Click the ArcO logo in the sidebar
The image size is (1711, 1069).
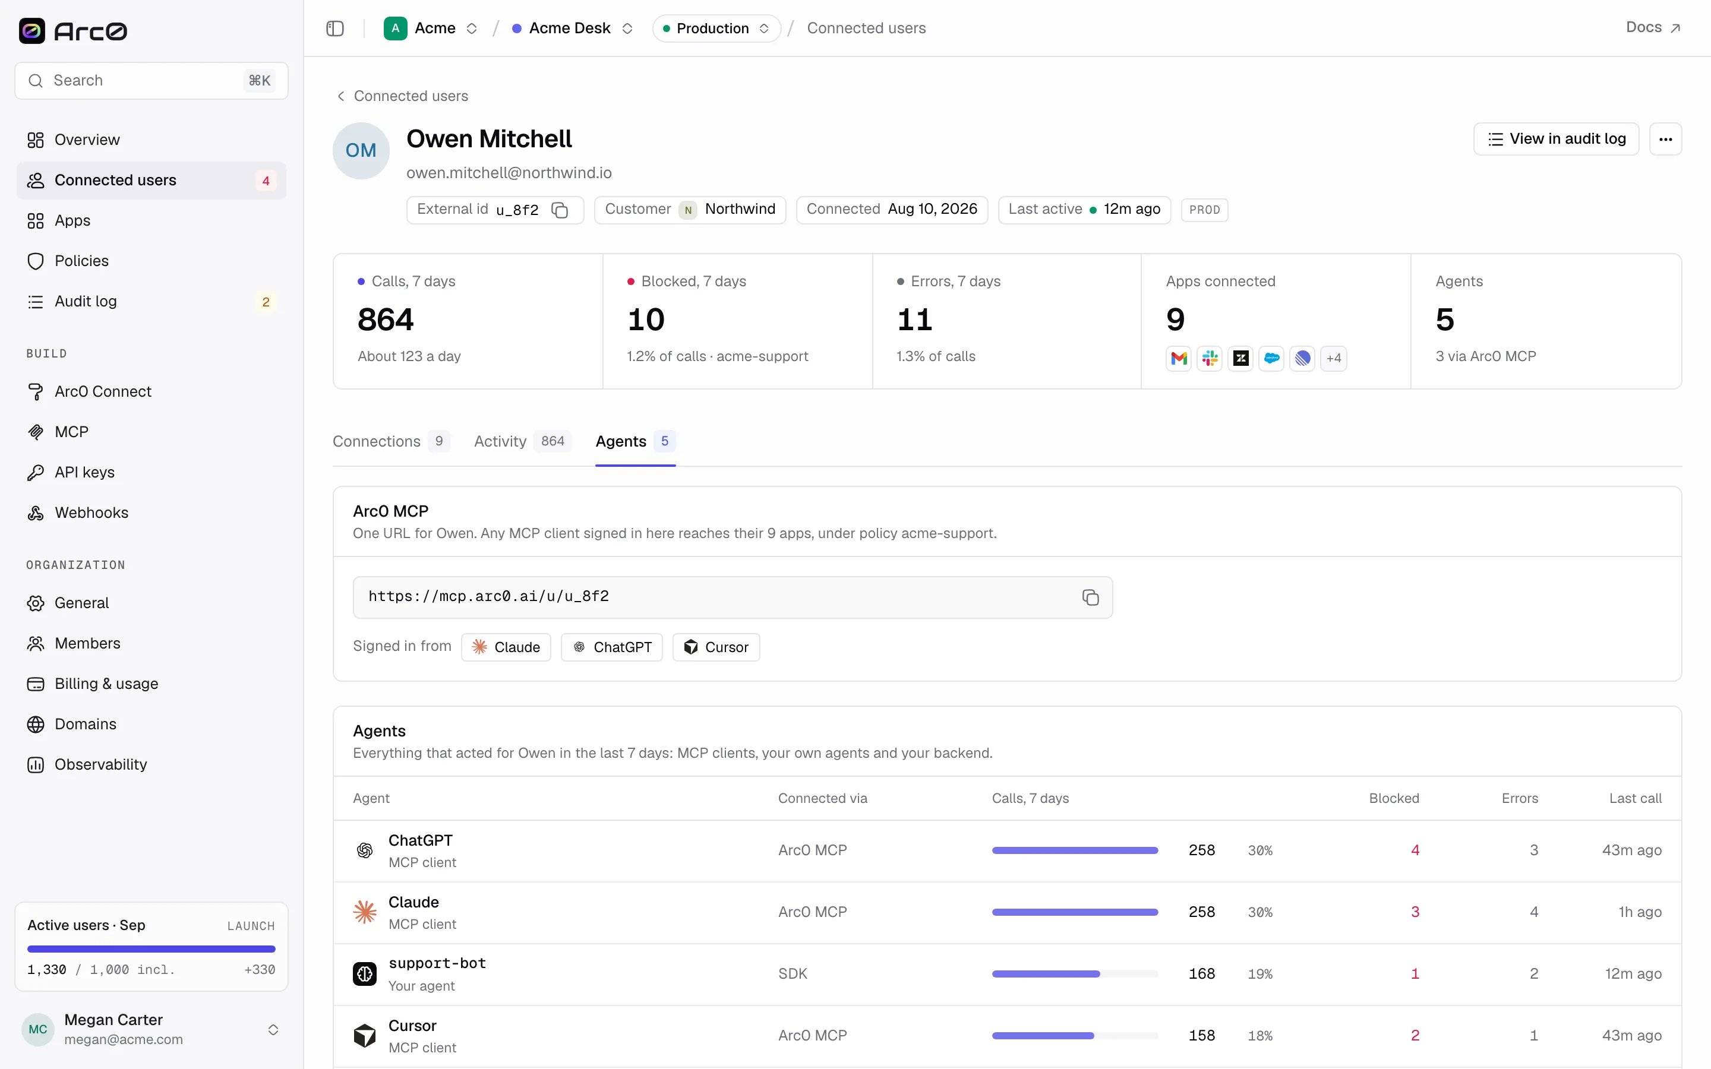[73, 30]
